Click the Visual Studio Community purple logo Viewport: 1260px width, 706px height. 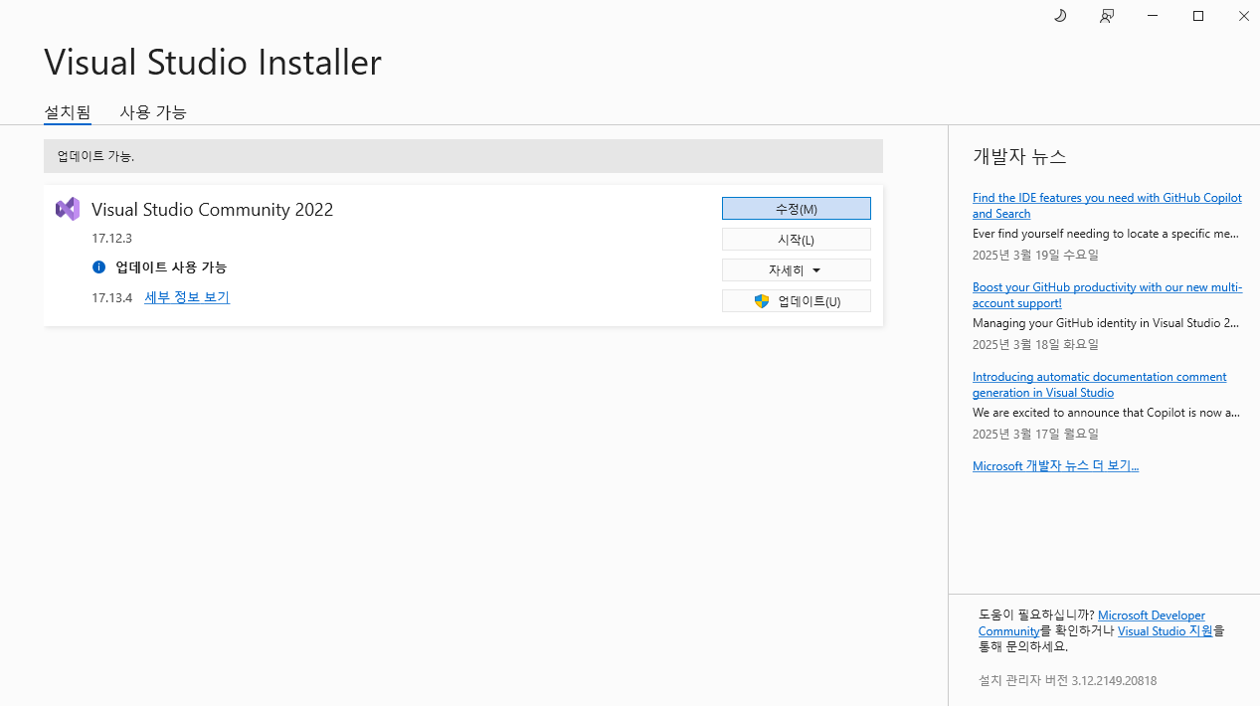tap(68, 209)
